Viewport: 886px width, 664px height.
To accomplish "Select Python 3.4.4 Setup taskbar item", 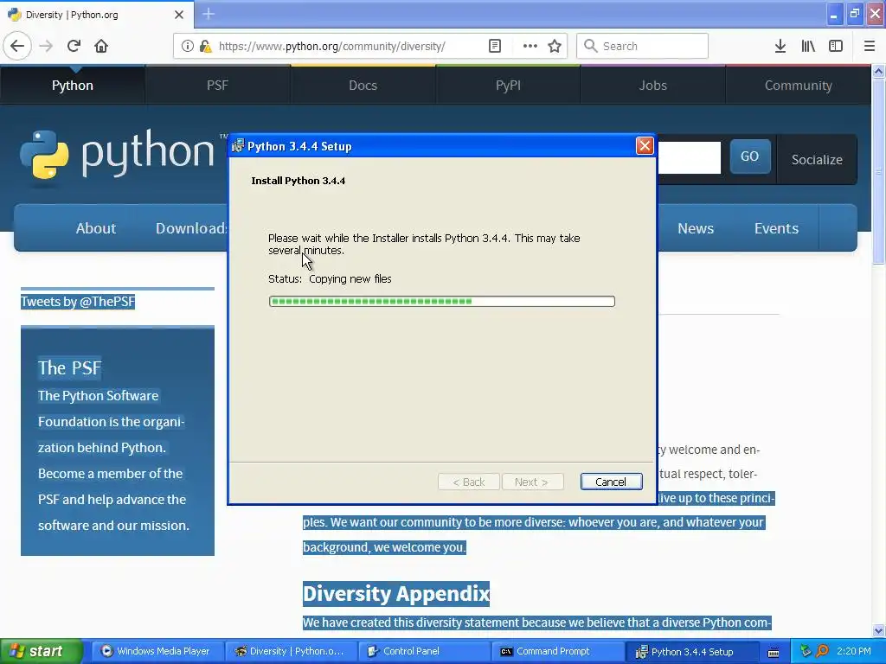I will 690,652.
